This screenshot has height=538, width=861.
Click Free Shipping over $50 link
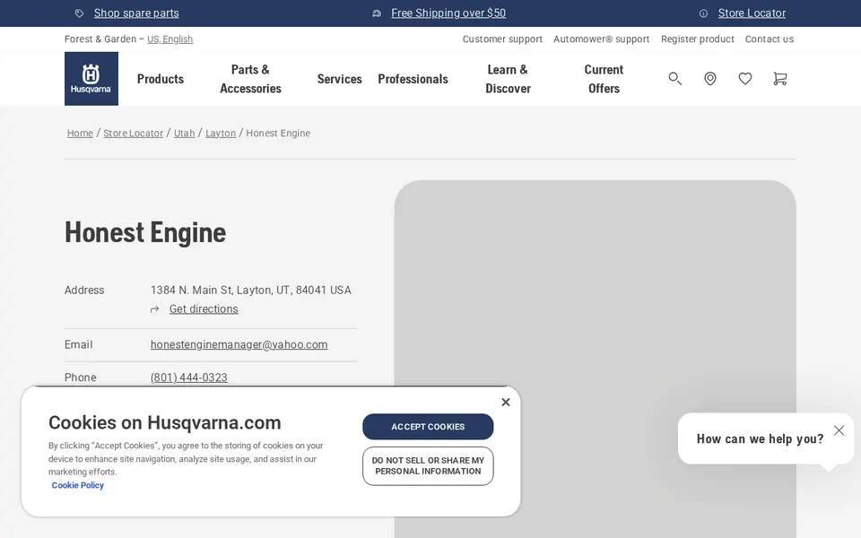pos(448,13)
